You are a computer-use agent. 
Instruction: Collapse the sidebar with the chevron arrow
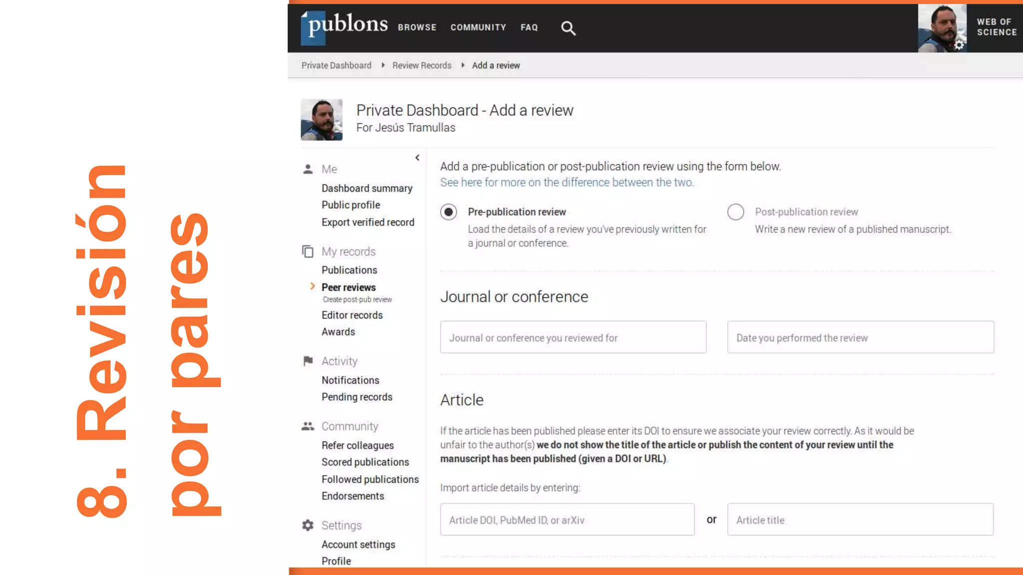point(417,158)
